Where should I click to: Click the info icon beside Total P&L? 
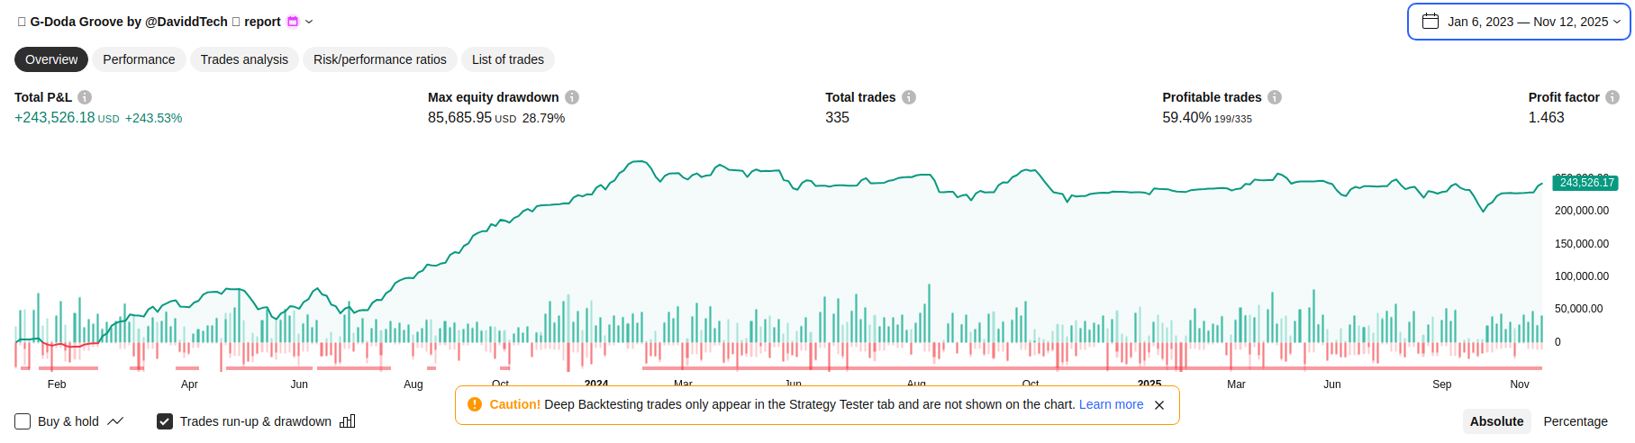point(85,97)
